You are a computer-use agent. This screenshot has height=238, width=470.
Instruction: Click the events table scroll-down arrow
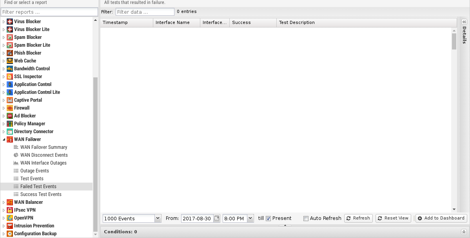(x=454, y=209)
